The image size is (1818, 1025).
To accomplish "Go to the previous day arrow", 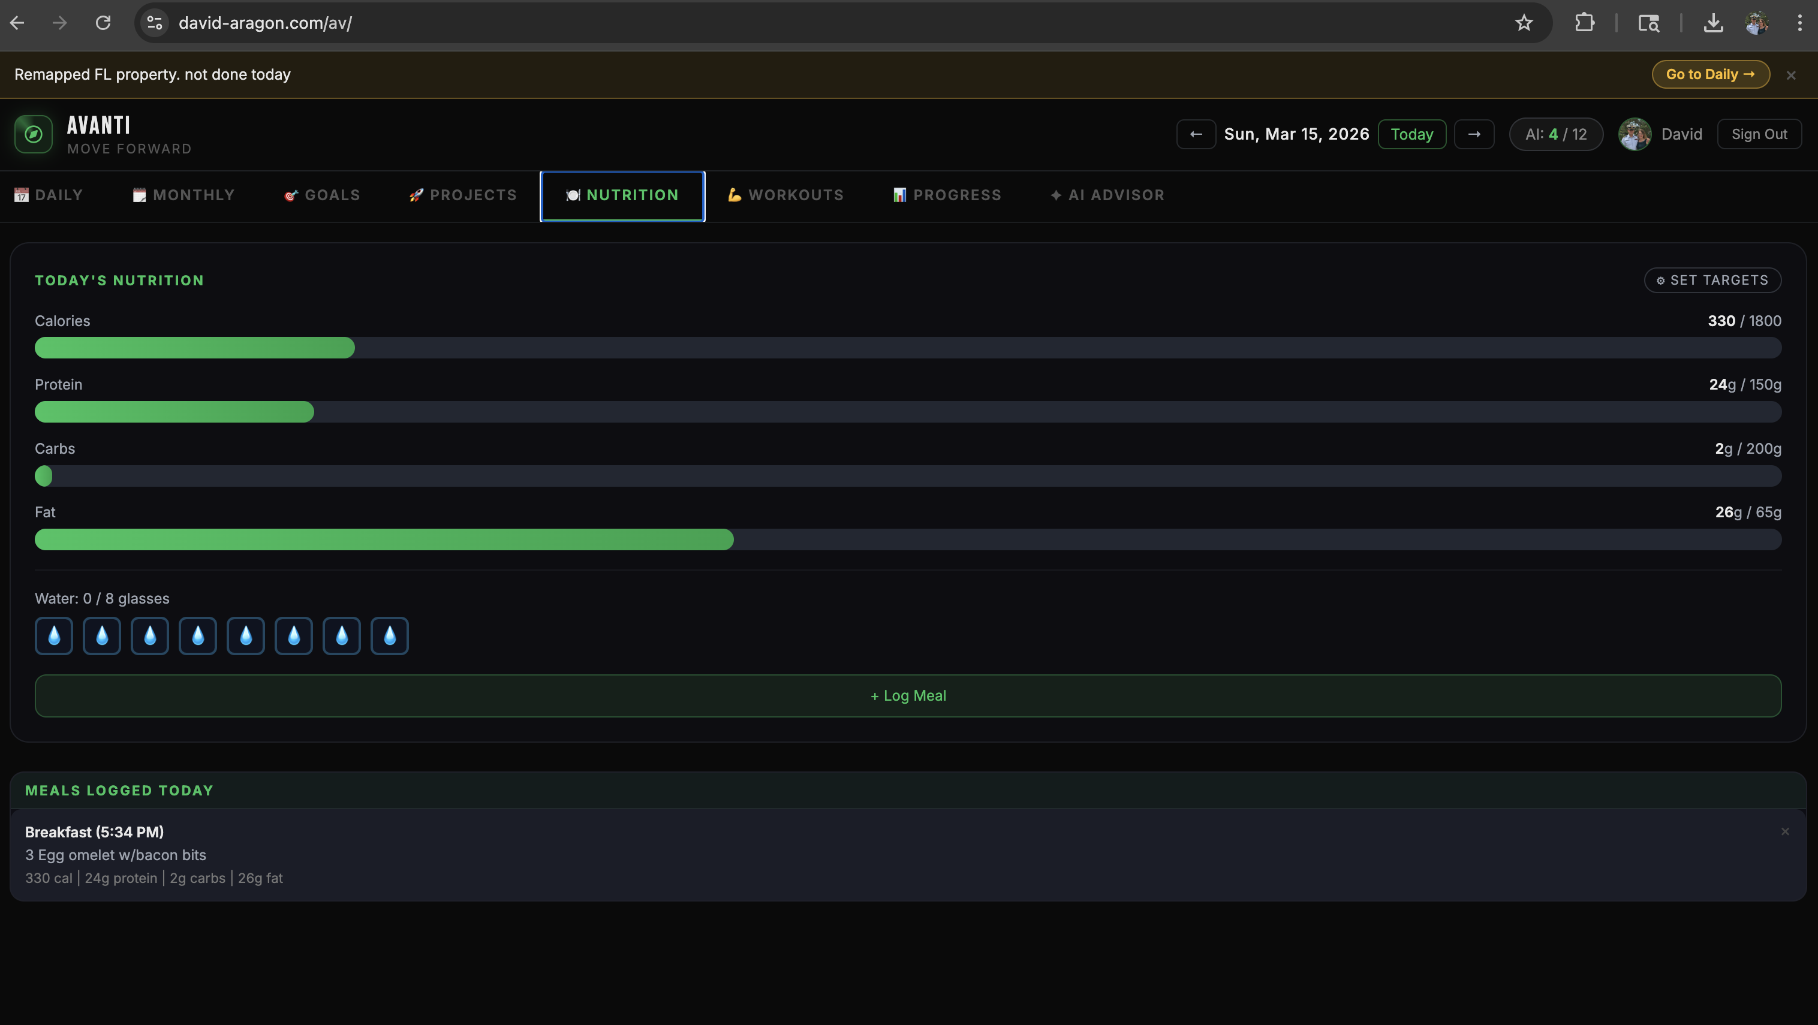I will (x=1196, y=134).
